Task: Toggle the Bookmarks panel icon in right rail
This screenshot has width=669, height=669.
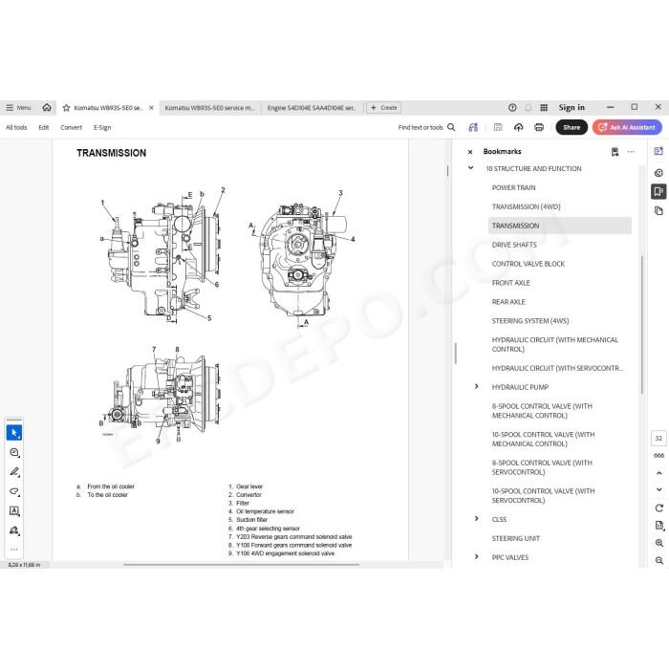Action: (658, 191)
